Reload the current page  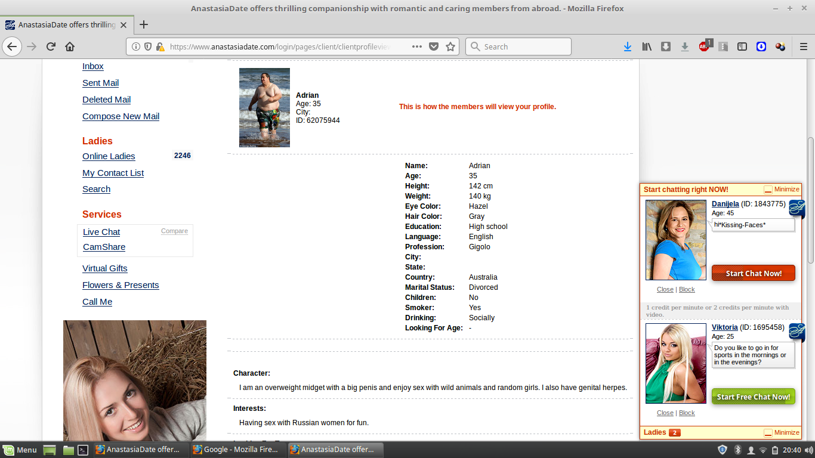click(51, 47)
